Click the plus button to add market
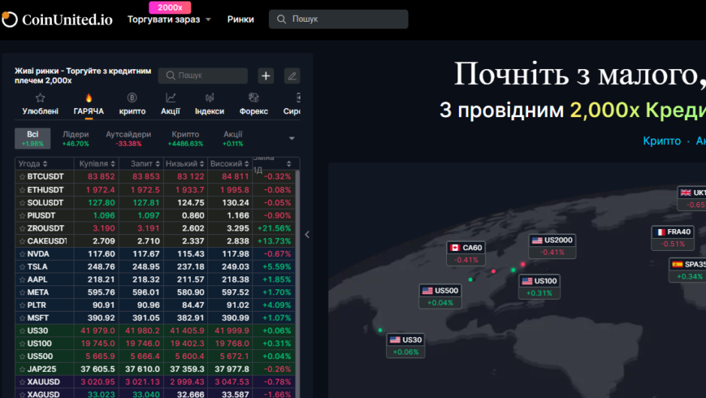Image resolution: width=706 pixels, height=398 pixels. 266,76
